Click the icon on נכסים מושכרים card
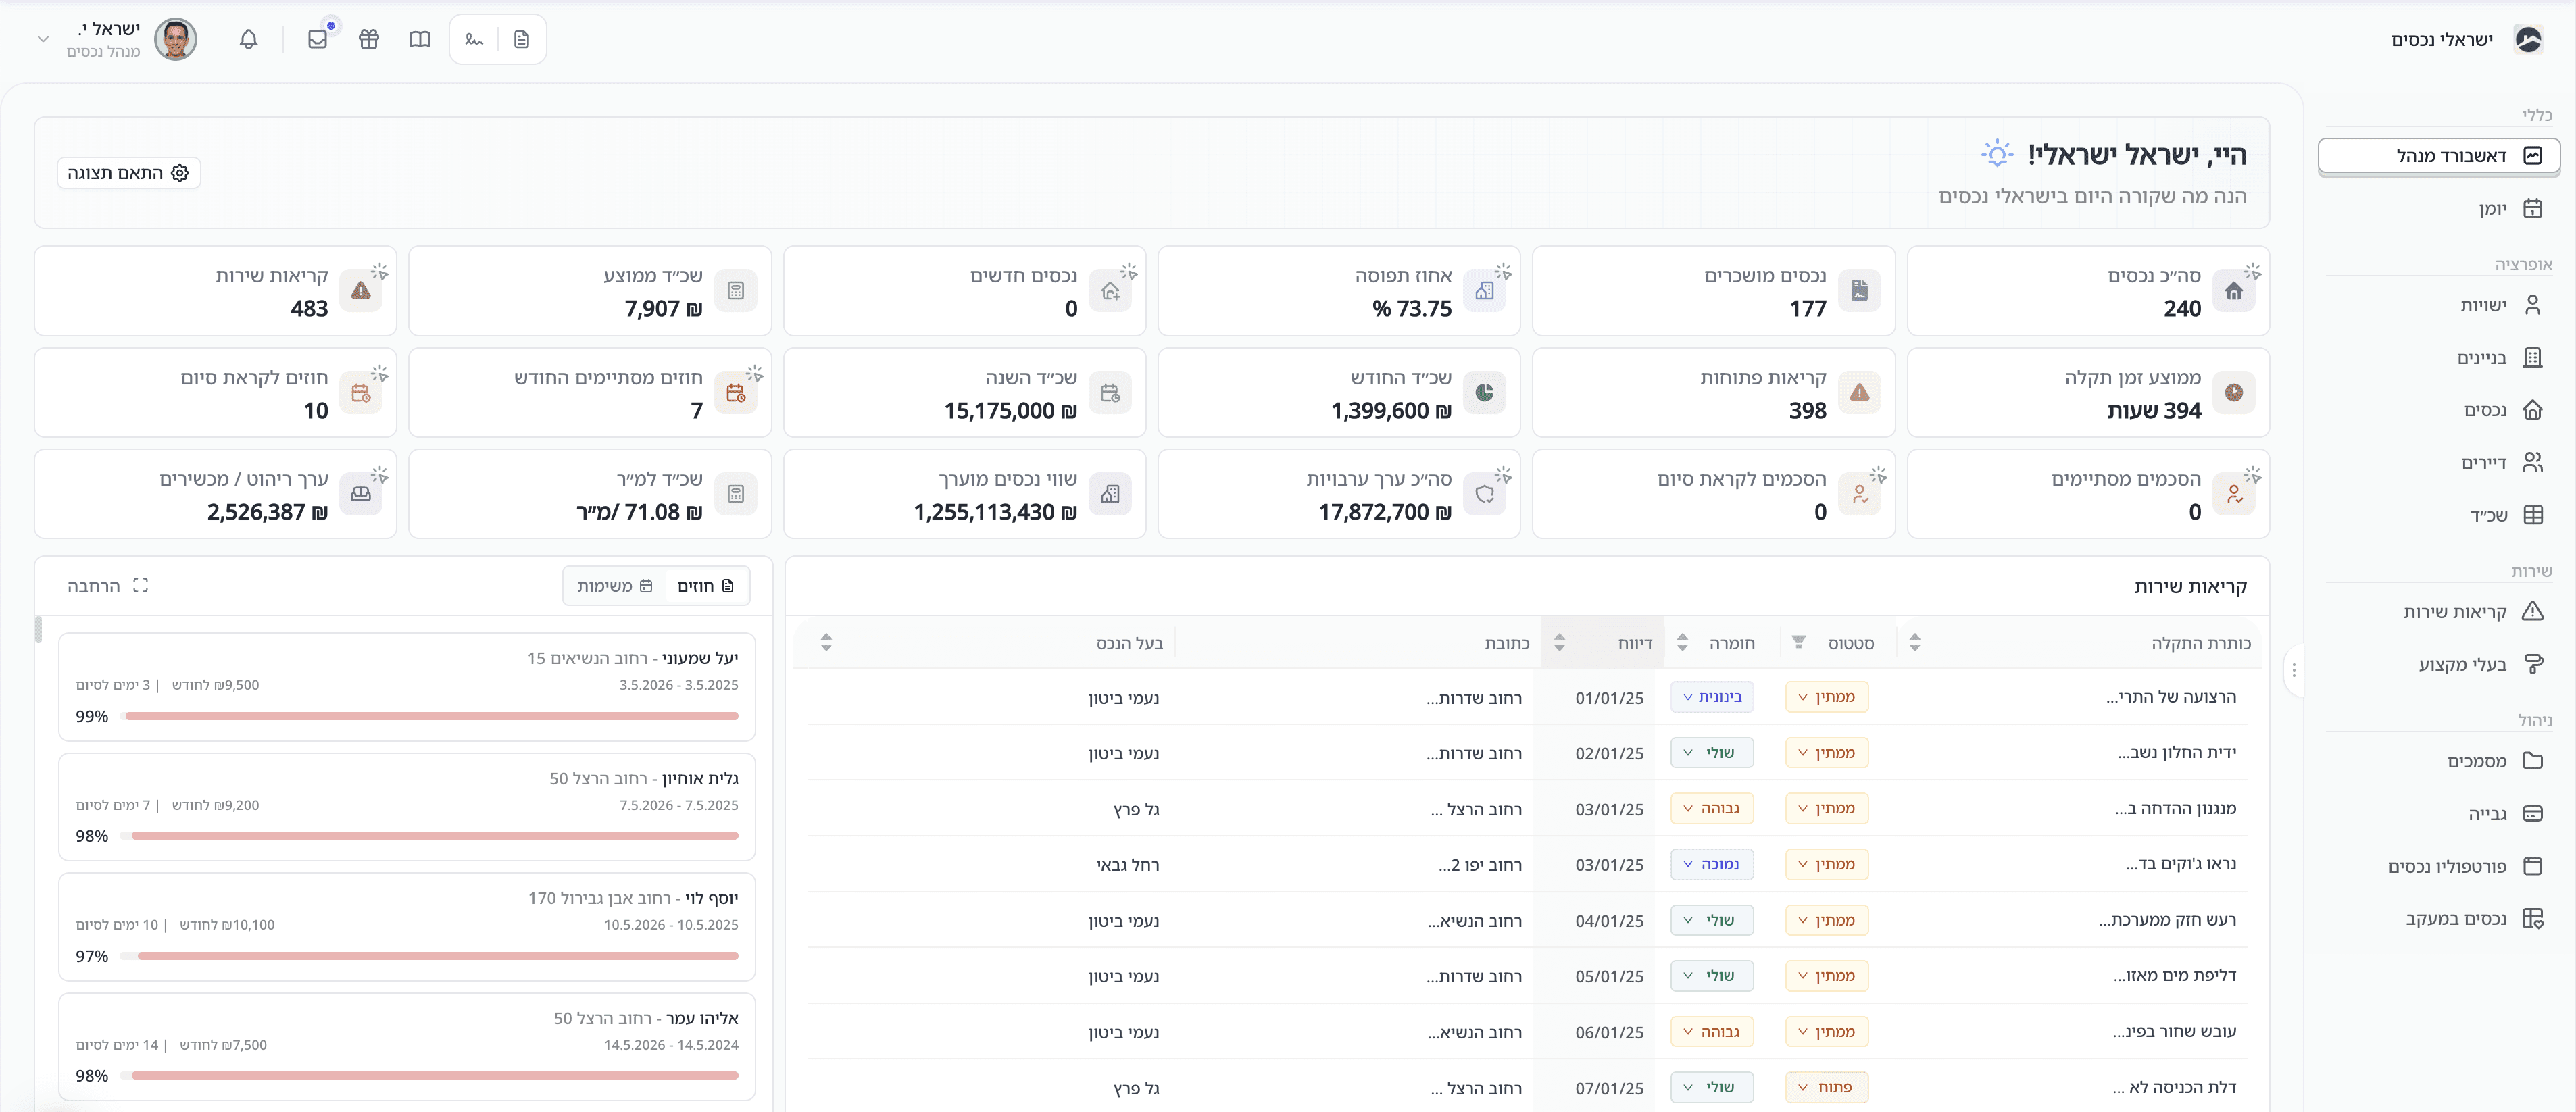Image resolution: width=2576 pixels, height=1112 pixels. (x=1859, y=291)
